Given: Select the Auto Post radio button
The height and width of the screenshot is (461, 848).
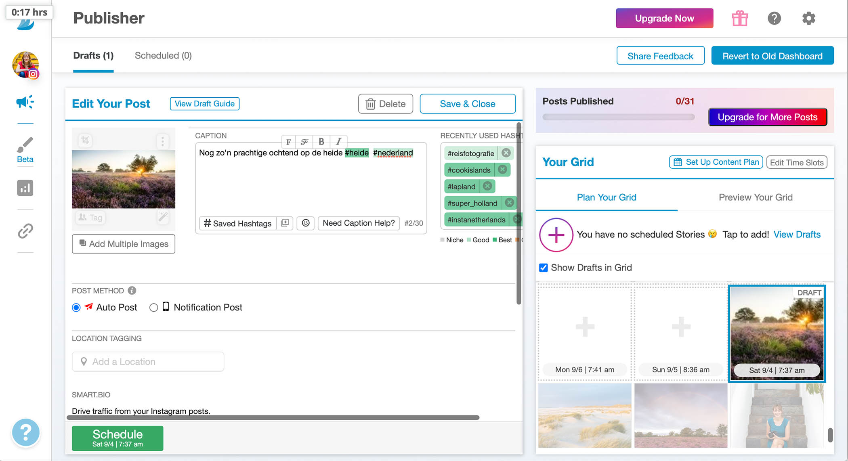Looking at the screenshot, I should (x=76, y=308).
